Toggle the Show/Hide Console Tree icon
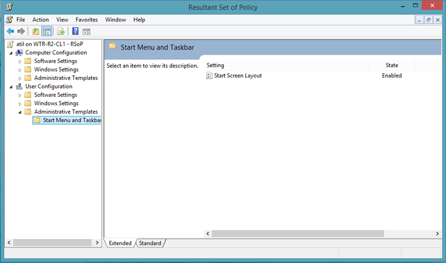This screenshot has width=446, height=263. (x=47, y=31)
